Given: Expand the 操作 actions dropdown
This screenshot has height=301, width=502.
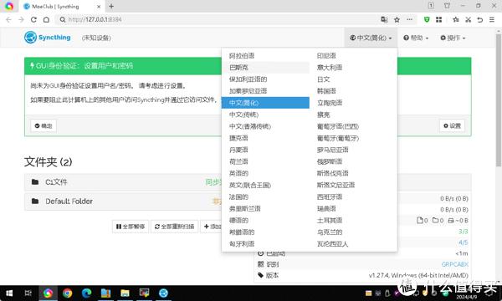Looking at the screenshot, I should (x=453, y=38).
